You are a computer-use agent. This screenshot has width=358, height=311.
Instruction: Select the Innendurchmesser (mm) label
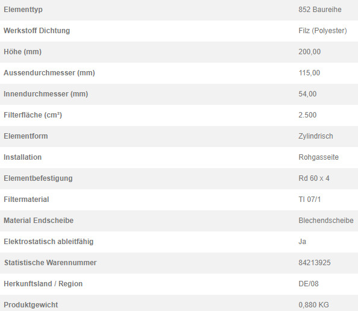coord(46,94)
